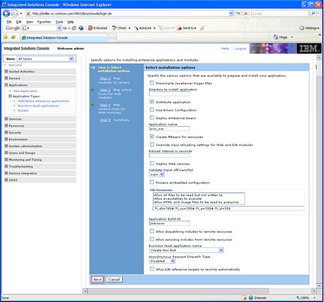Check Allow EJB reference targets to resolve automatically
The height and width of the screenshot is (302, 324).
152,269
